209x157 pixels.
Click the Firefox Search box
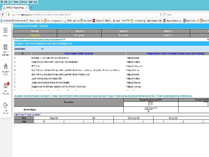pyautogui.click(x=187, y=15)
